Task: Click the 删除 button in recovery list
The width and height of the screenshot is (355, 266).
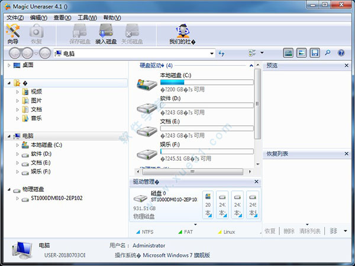Action: (x=289, y=231)
